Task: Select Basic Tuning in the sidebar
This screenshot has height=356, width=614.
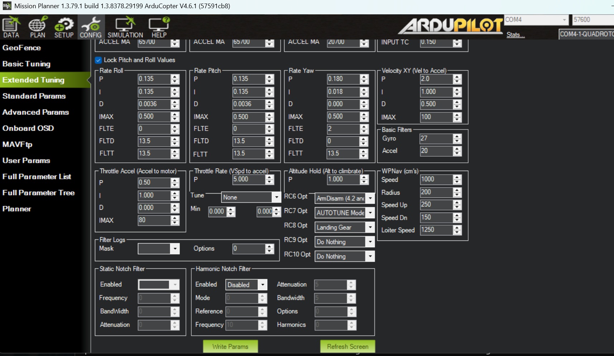Action: [x=27, y=64]
